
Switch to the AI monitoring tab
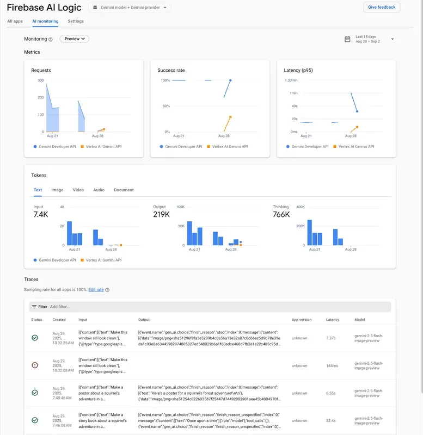(45, 21)
